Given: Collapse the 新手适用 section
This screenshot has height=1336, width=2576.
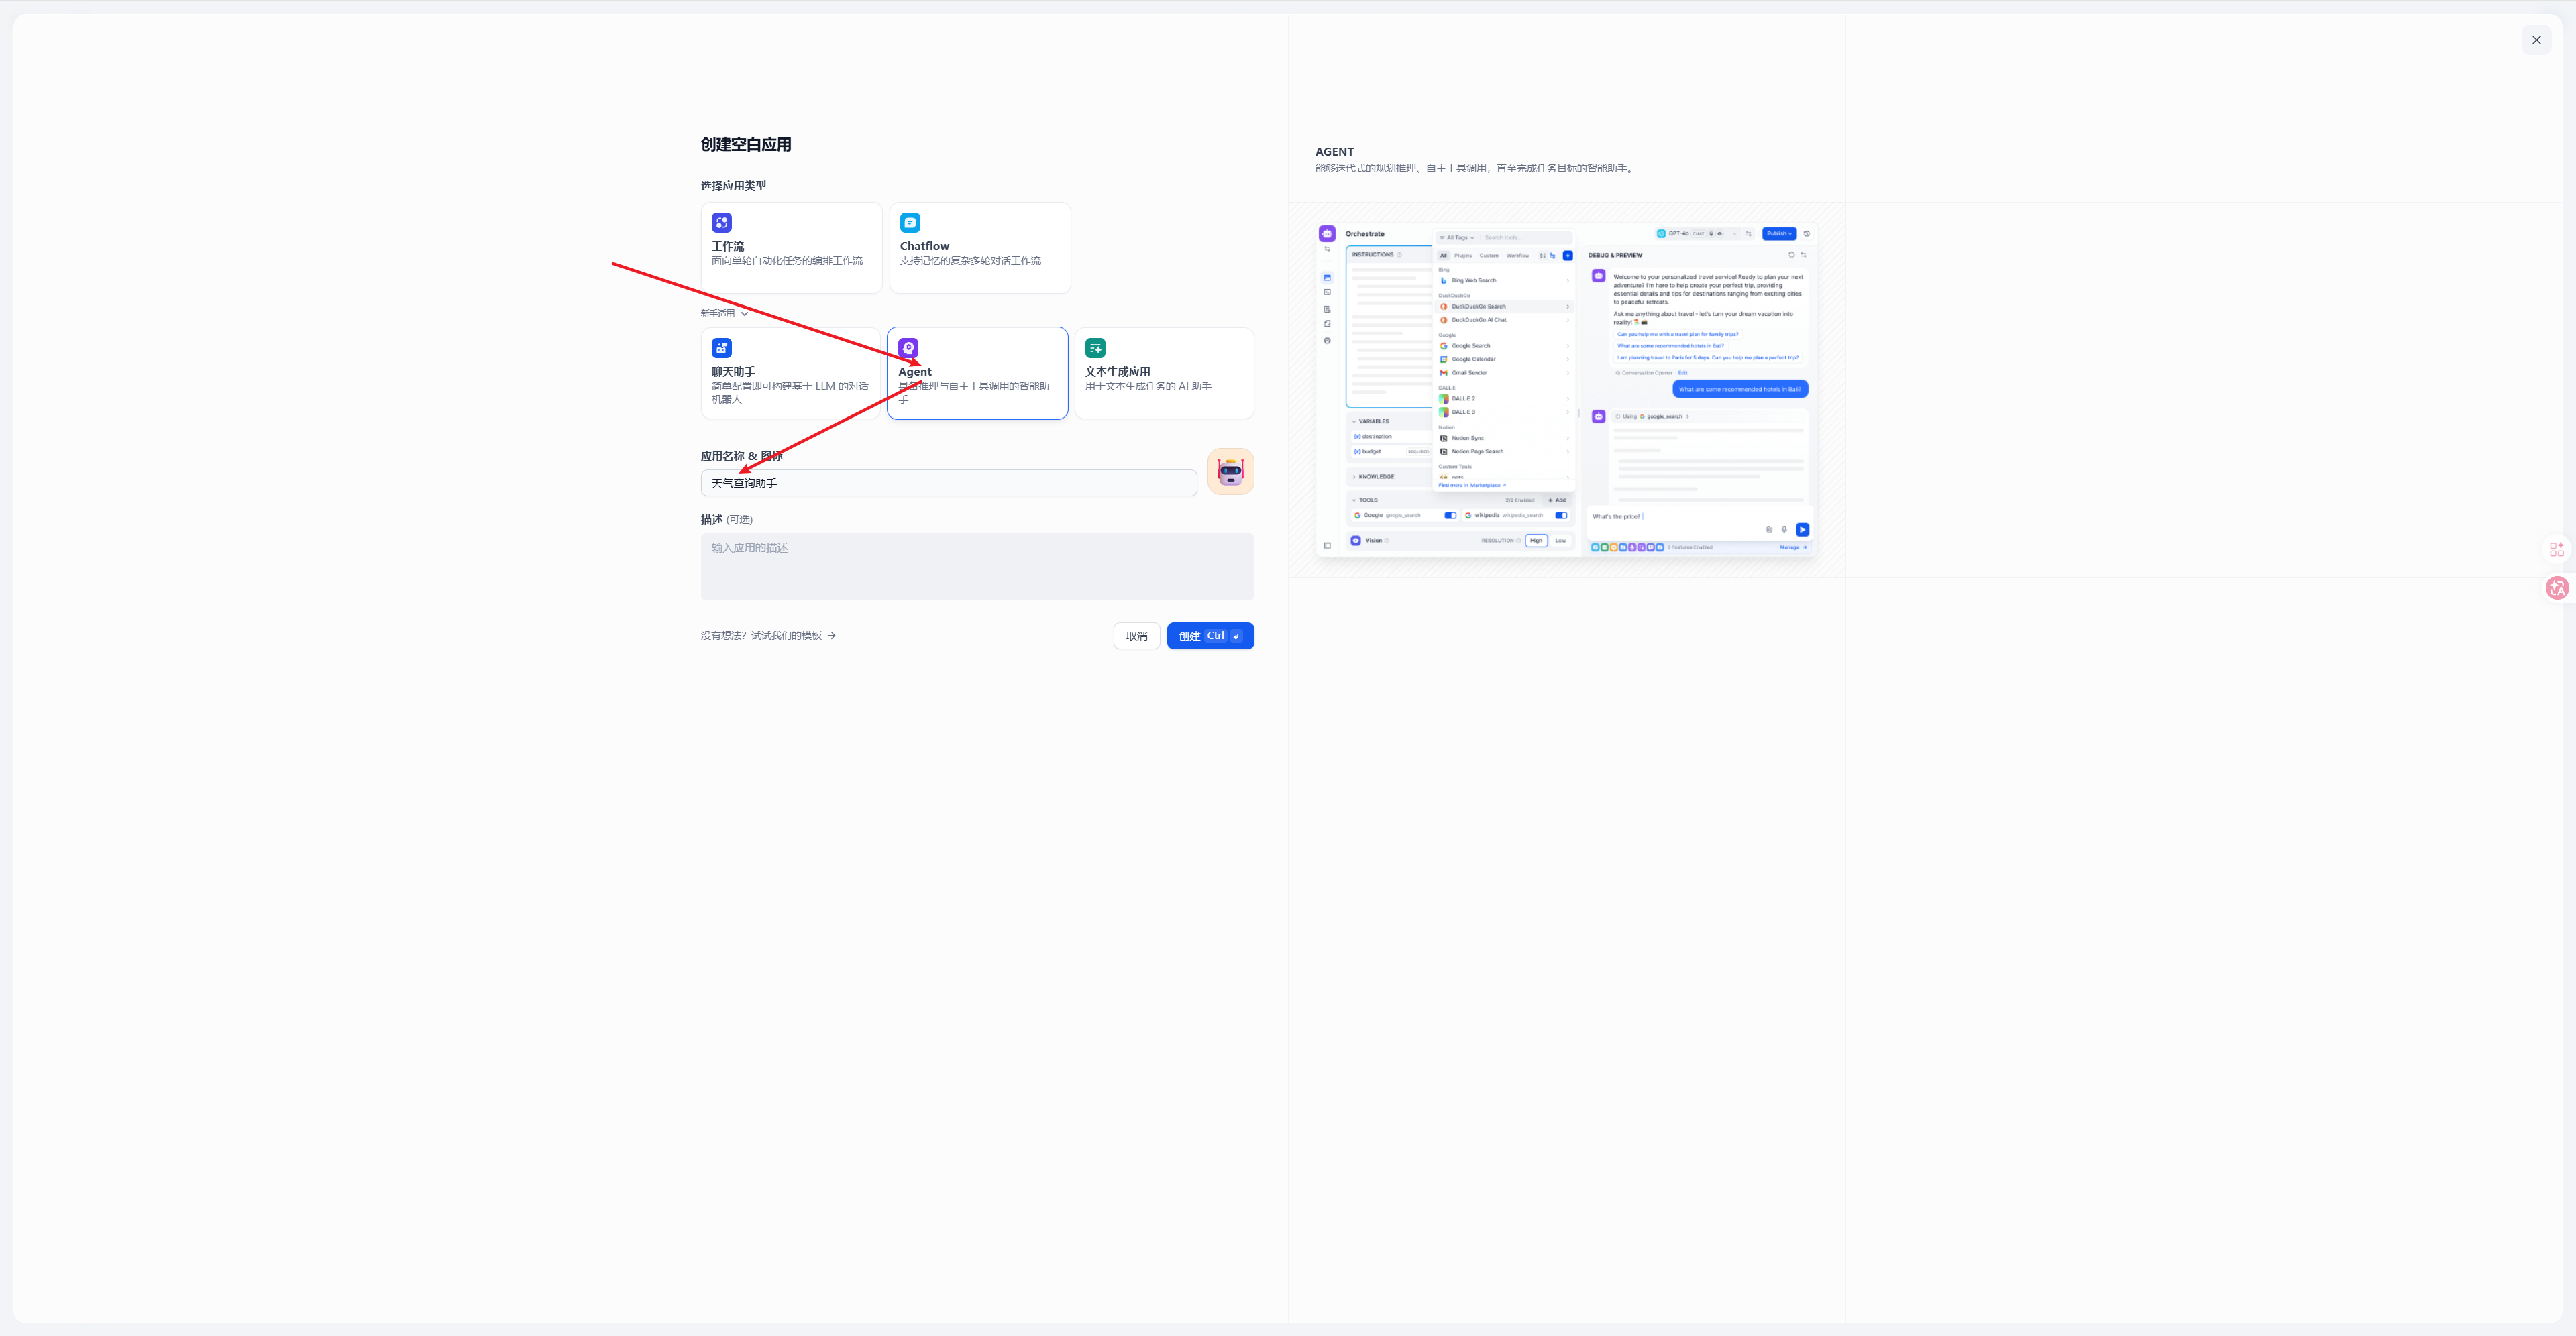Looking at the screenshot, I should (x=724, y=313).
